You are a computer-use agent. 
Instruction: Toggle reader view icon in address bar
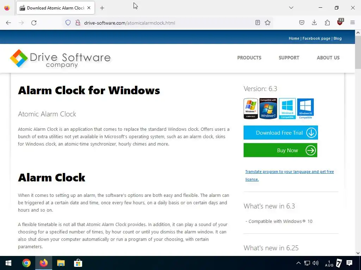258,22
